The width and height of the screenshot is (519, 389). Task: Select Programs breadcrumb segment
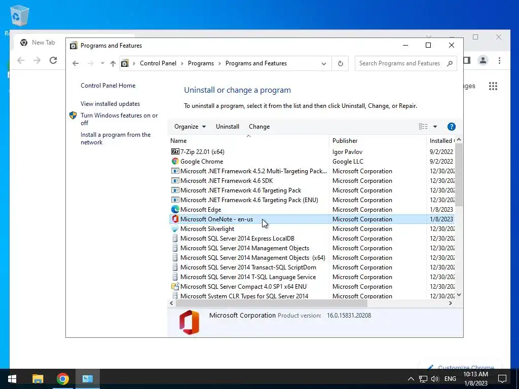tap(201, 63)
